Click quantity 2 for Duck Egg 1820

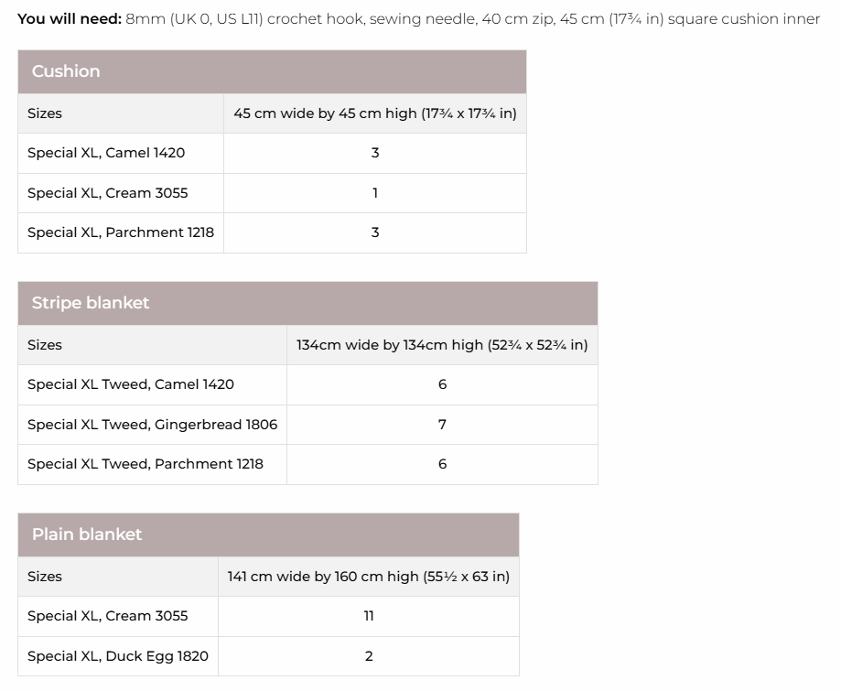tap(368, 656)
